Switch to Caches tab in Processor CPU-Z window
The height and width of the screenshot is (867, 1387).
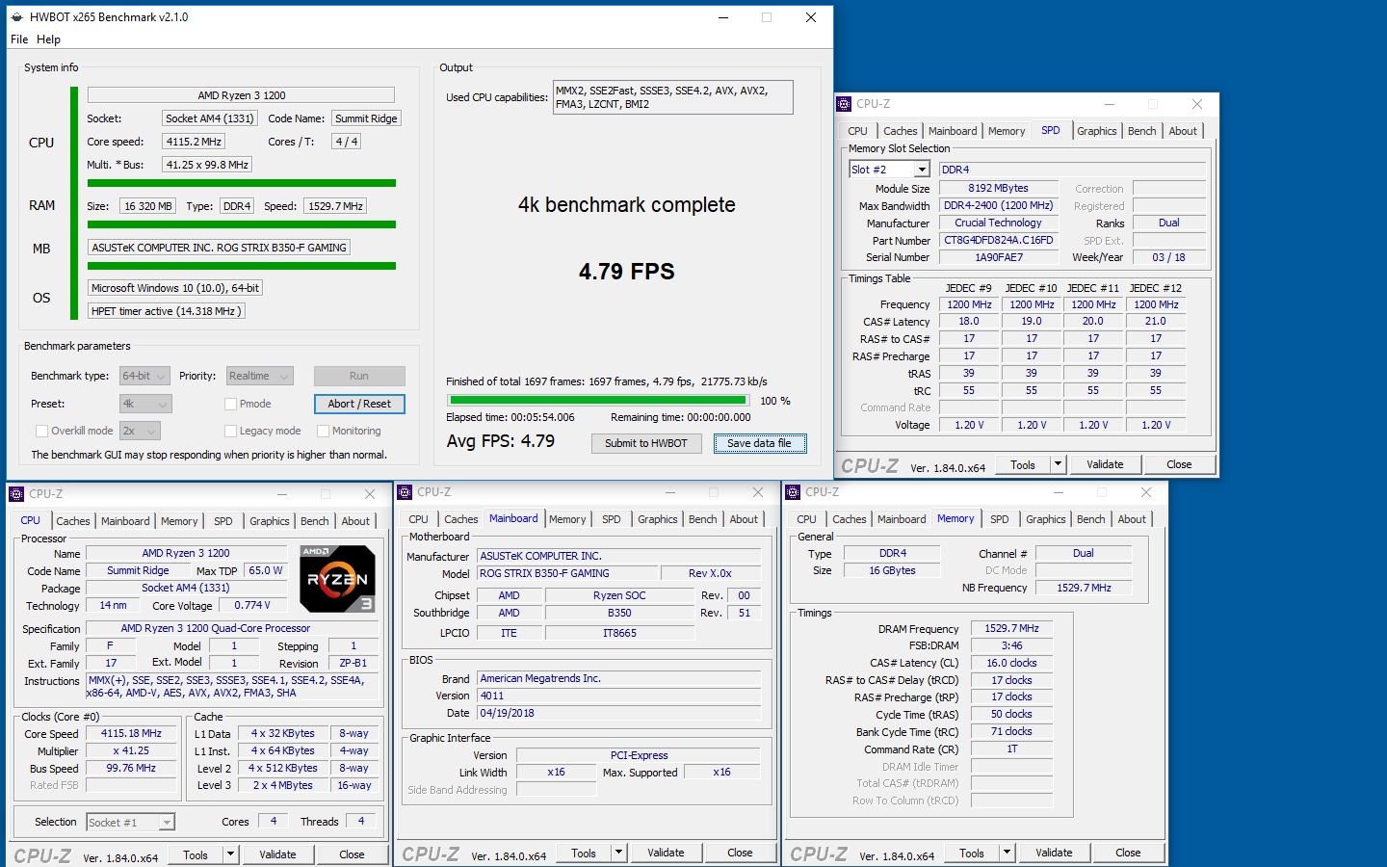tap(72, 521)
